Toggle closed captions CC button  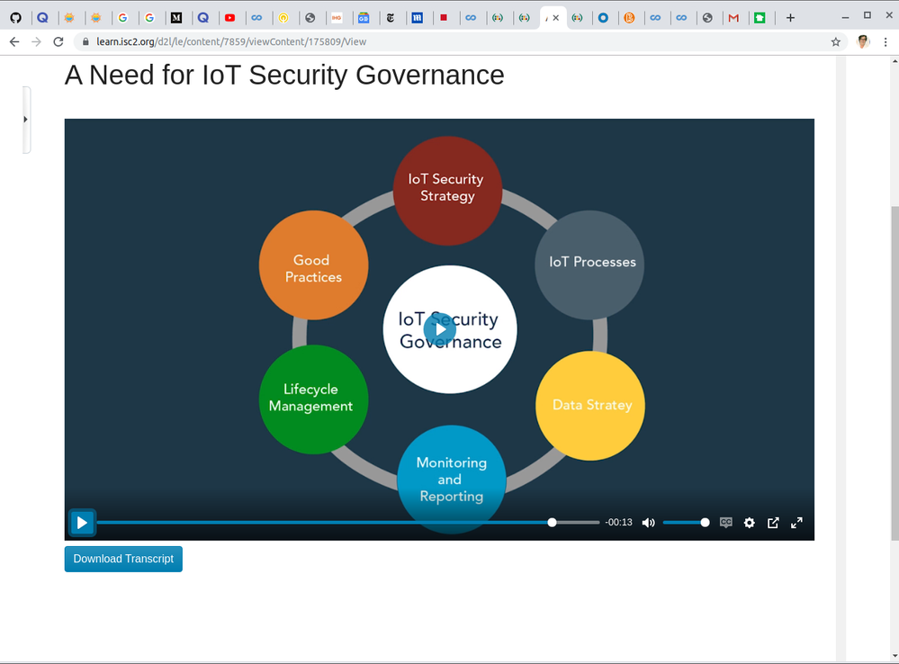[725, 523]
